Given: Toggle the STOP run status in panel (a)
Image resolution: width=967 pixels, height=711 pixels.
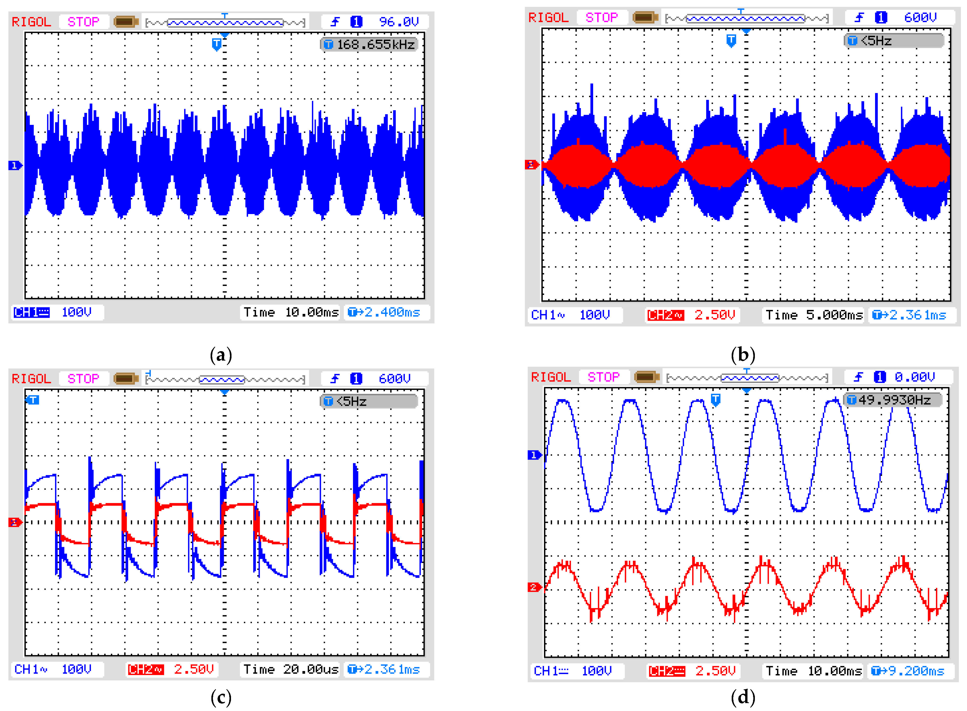Looking at the screenshot, I should point(84,21).
